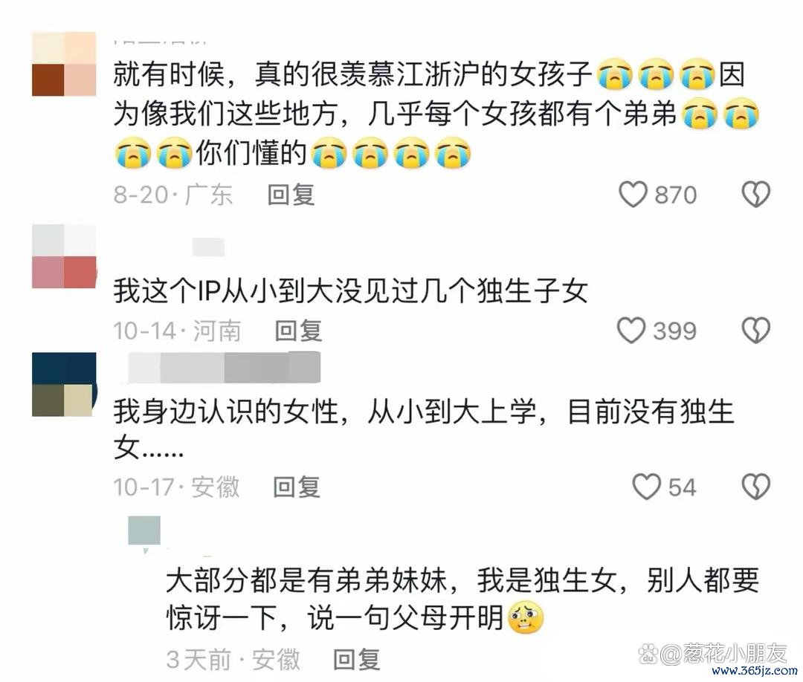Viewport: 803px width, 682px height.
Task: Reply to the 10-14 Henan comment
Action: [x=299, y=331]
